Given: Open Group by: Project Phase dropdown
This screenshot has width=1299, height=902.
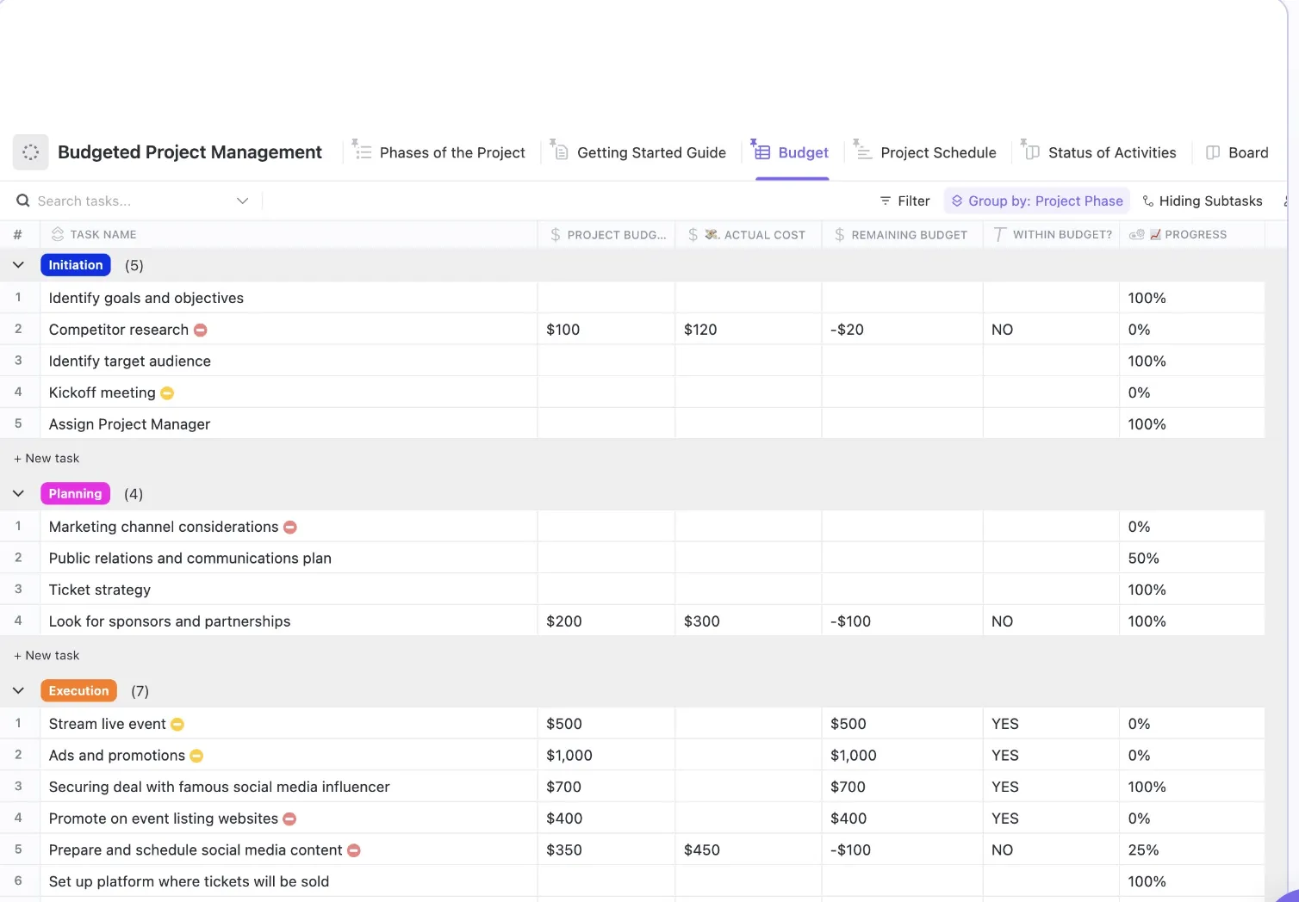Looking at the screenshot, I should [1037, 201].
